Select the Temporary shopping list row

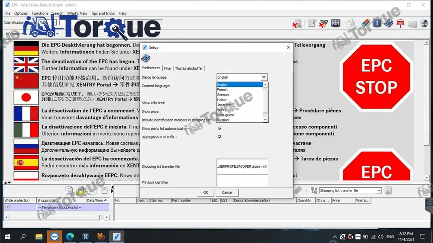[57, 208]
